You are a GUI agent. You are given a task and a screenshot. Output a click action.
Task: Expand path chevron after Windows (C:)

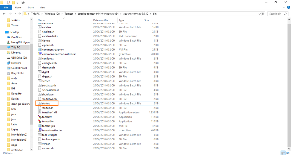pos(62,14)
